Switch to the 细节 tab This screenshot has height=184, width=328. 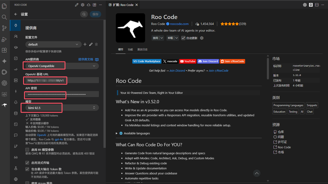tap(120, 49)
